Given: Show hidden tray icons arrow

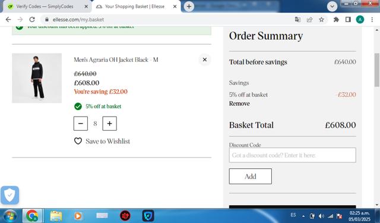Looking at the screenshot, I should [x=303, y=216].
